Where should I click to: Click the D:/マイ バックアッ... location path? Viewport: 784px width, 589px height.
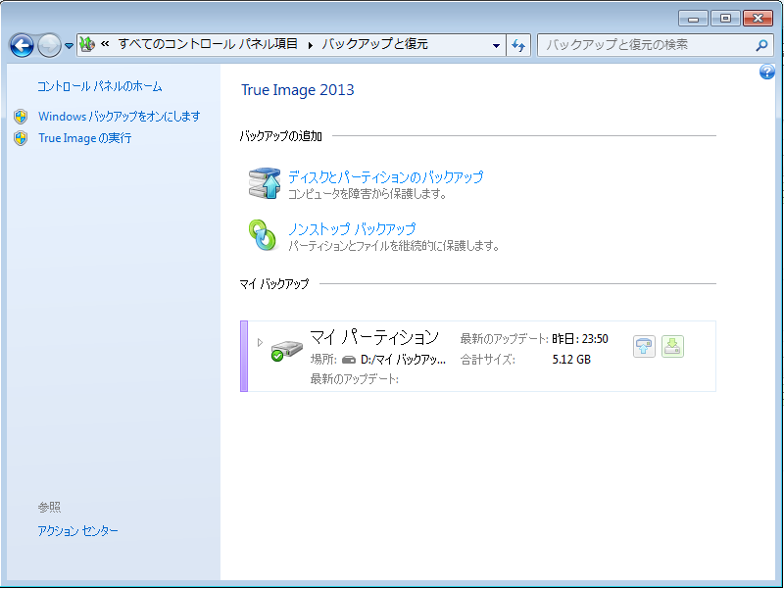coord(403,360)
